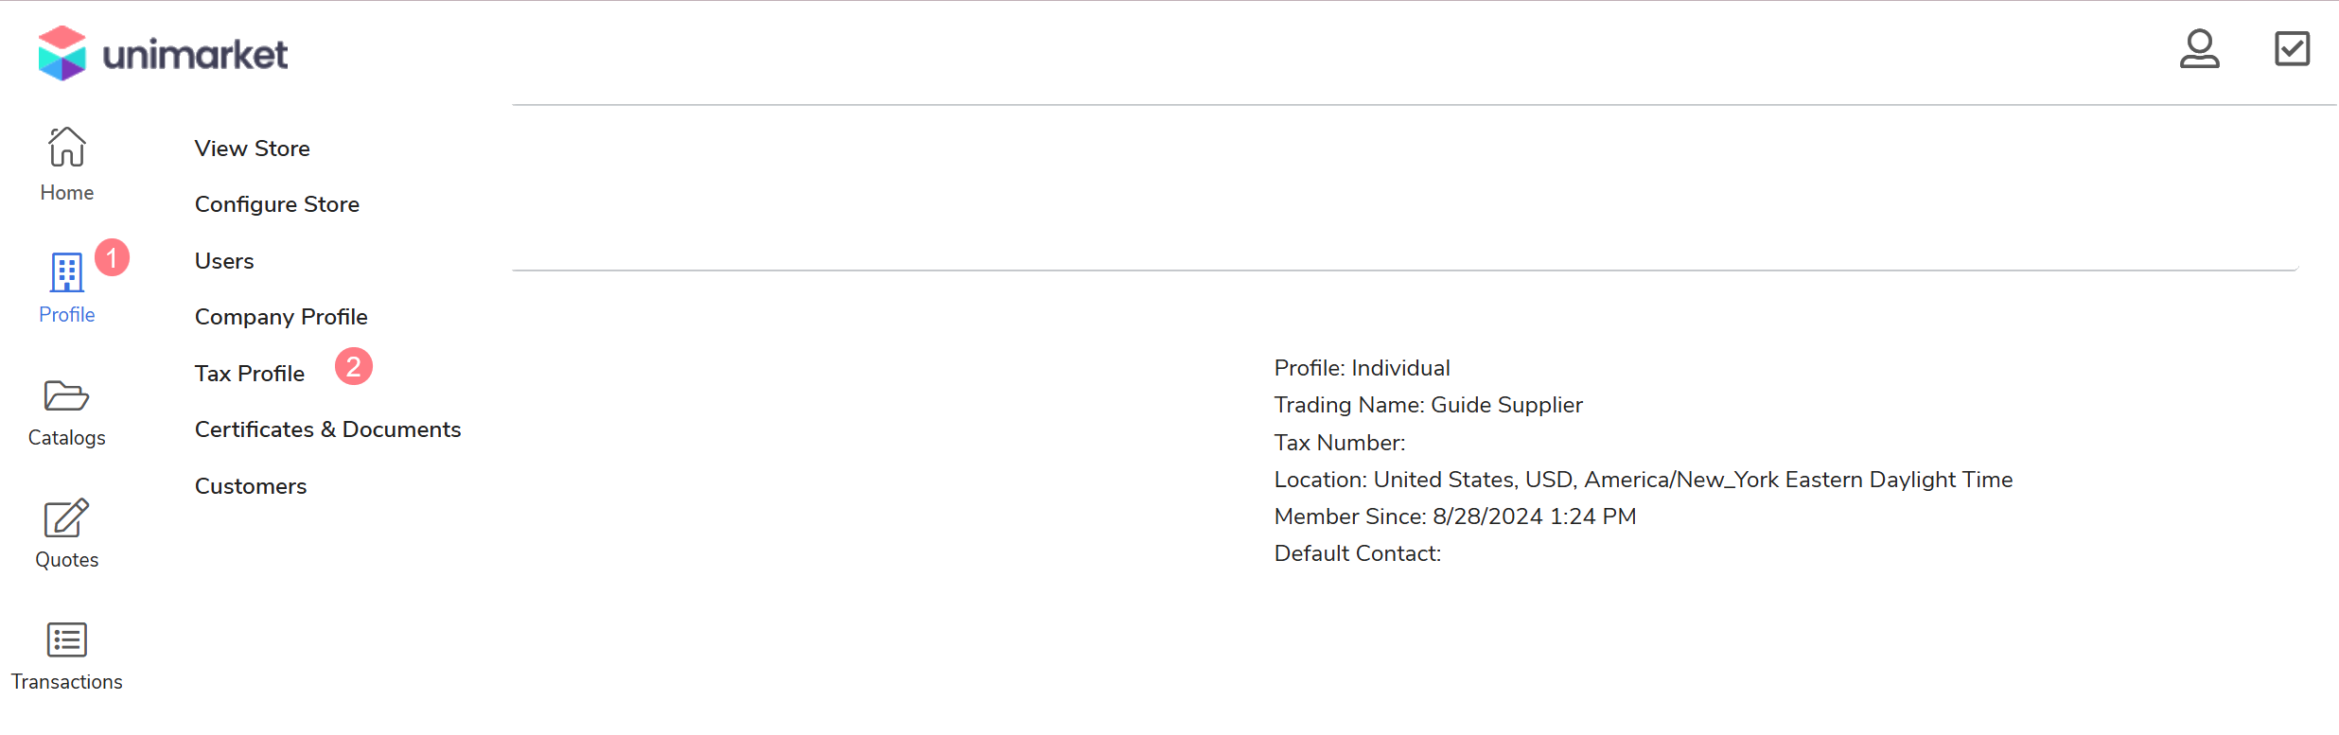Open the Catalogs folder icon
Image resolution: width=2339 pixels, height=735 pixels.
[x=67, y=395]
